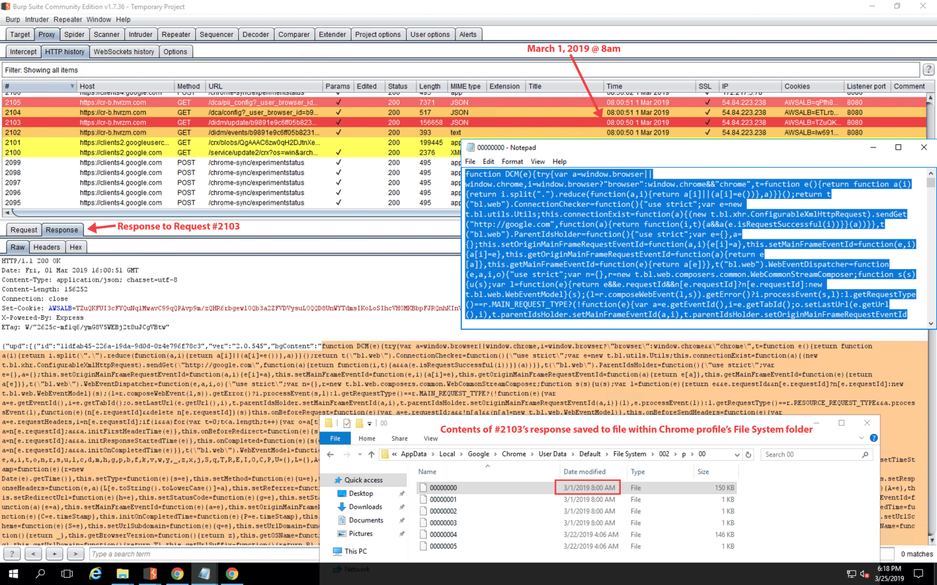Switch to the Repeater tab
This screenshot has width=937, height=585.
tap(176, 34)
